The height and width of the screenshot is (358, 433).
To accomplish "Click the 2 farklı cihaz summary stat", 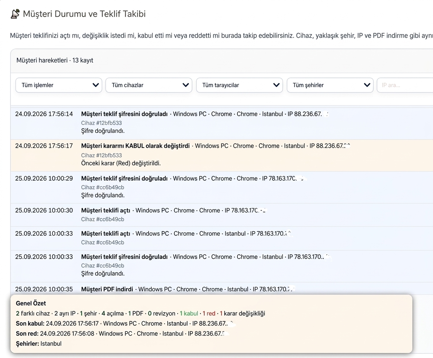I will point(33,313).
